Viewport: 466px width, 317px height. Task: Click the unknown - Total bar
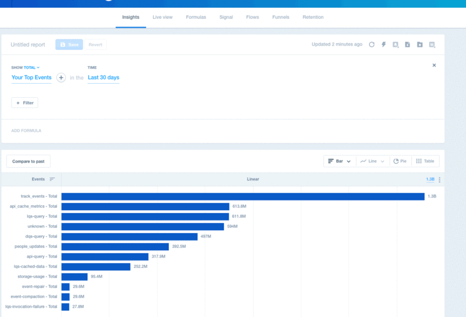pos(143,227)
